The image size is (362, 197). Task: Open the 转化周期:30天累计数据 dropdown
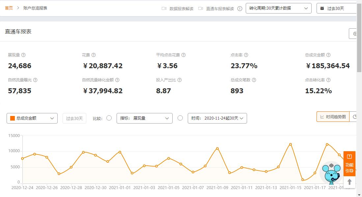point(278,8)
